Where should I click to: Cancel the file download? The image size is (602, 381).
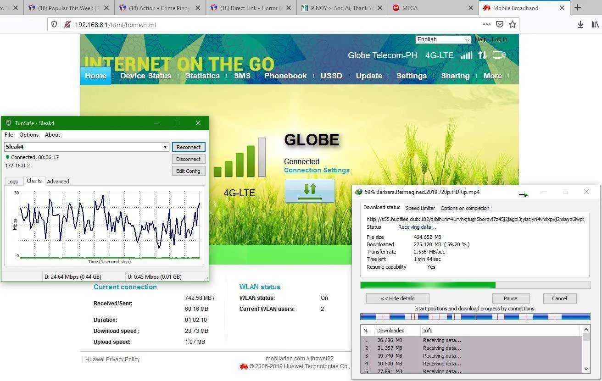pos(559,298)
